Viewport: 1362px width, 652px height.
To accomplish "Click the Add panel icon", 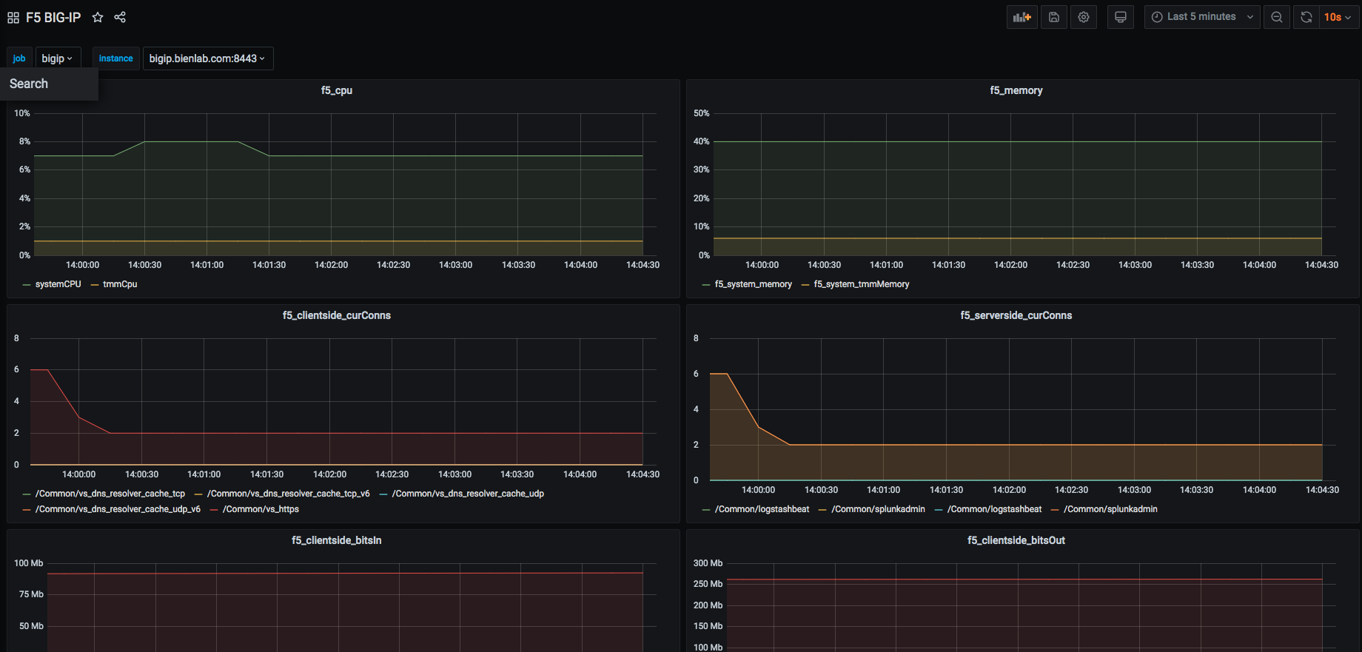I will coord(1021,17).
